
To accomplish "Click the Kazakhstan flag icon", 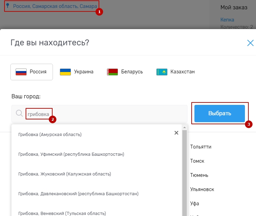I will coord(162,72).
